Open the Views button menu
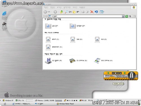The image size is (141, 106). click(x=102, y=12)
